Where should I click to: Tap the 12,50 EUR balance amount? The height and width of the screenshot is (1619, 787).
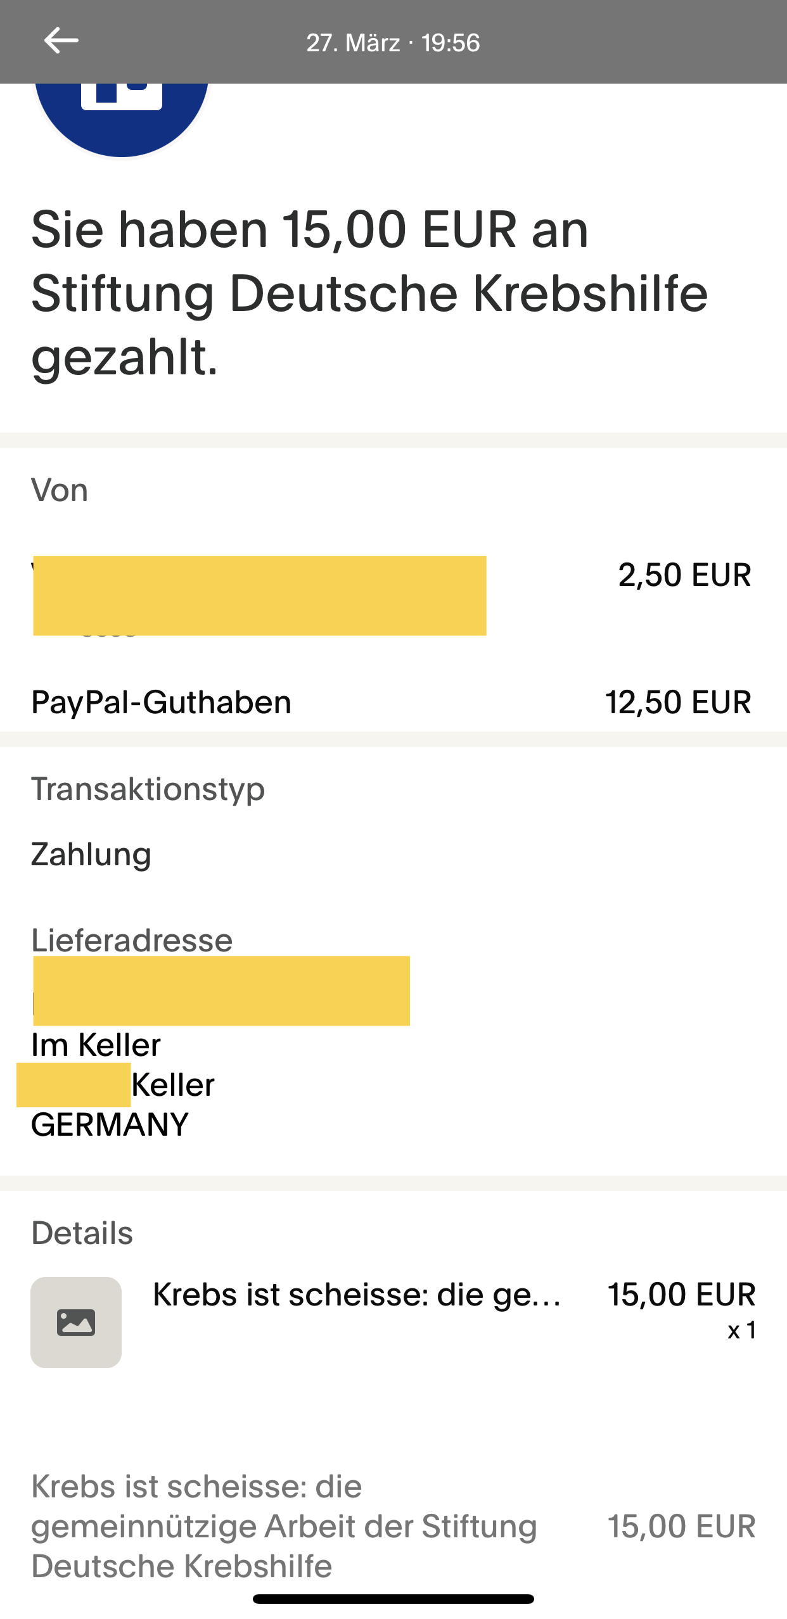pyautogui.click(x=678, y=702)
